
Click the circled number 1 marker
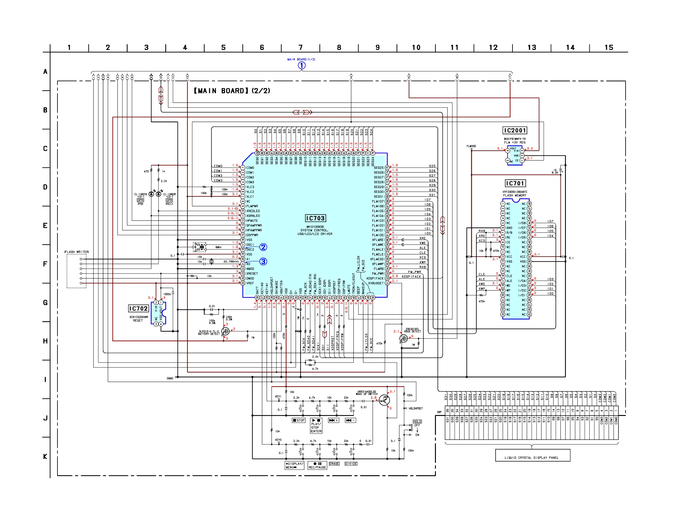click(301, 65)
